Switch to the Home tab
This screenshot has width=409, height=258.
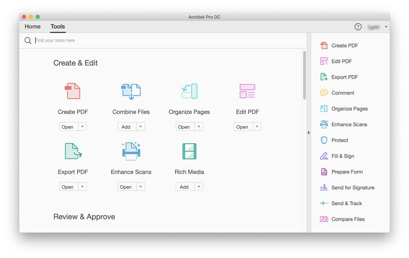click(x=32, y=26)
